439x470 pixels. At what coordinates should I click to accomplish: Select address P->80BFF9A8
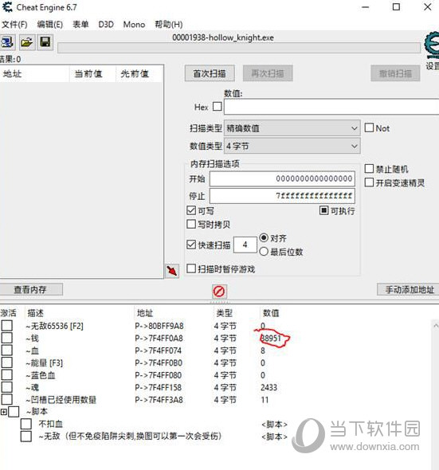[159, 326]
